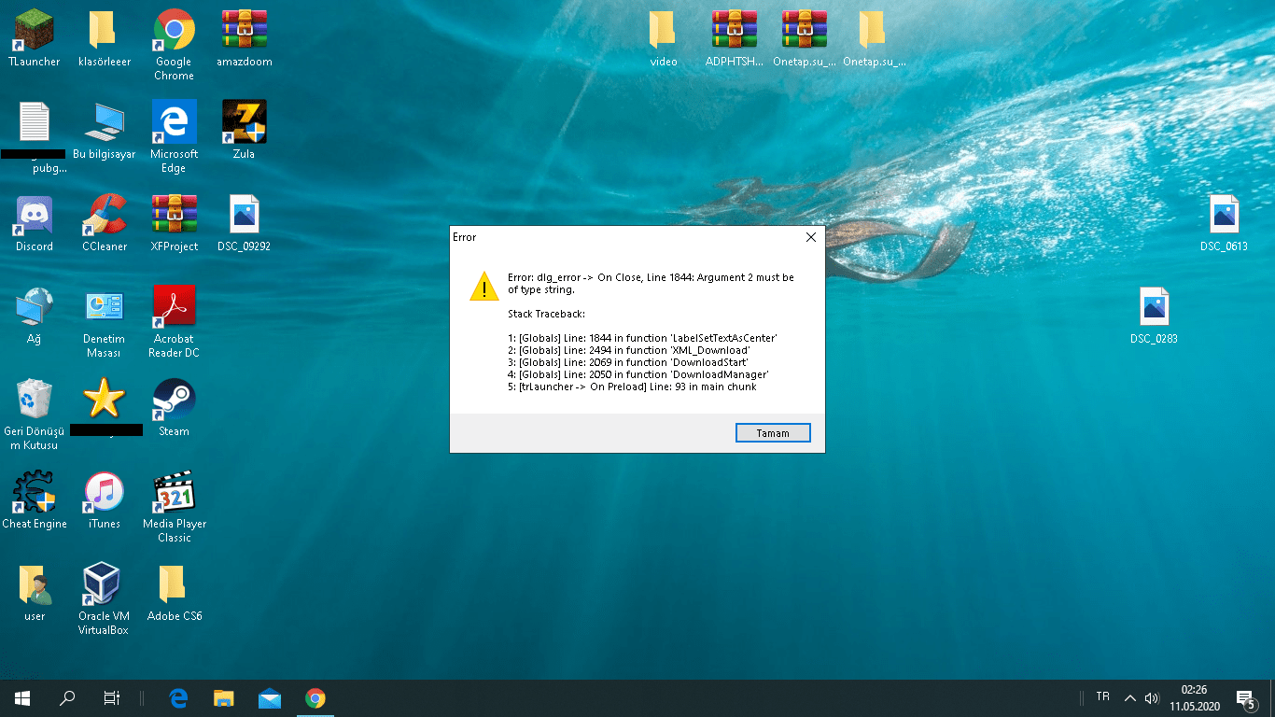Open the TLauncher desktop shortcut
Image resolution: width=1275 pixels, height=717 pixels.
click(x=34, y=39)
